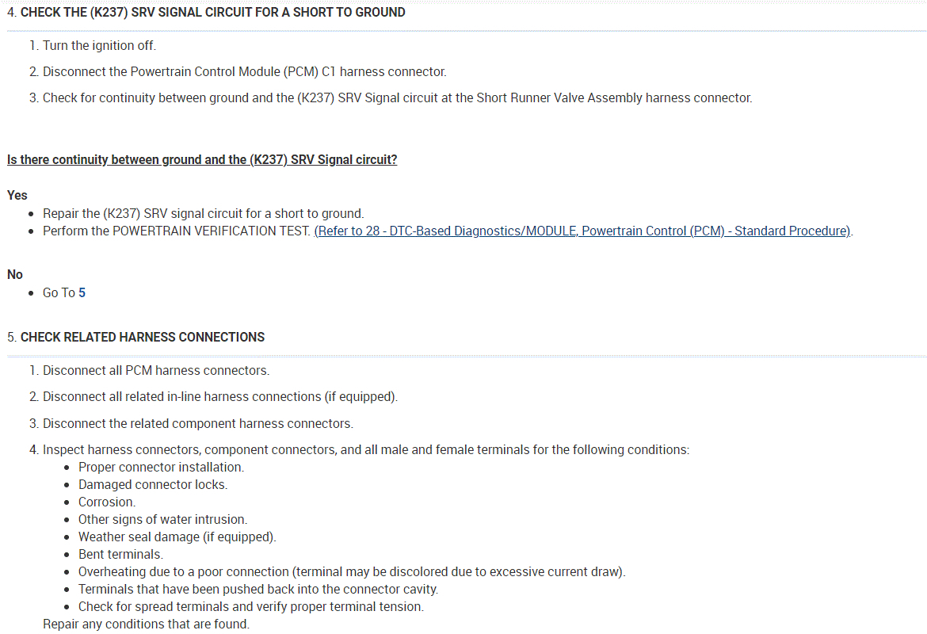
Task: Open the Refer to 28 DTC-Based Diagnostics link
Action: pos(582,231)
